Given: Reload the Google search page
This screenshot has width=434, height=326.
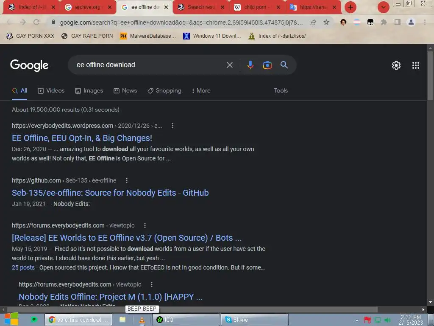Looking at the screenshot, I should click(36, 22).
